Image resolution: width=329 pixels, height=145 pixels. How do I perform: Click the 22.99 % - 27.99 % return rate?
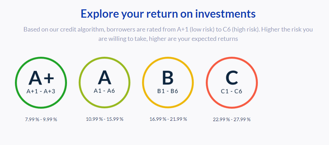coord(231,119)
